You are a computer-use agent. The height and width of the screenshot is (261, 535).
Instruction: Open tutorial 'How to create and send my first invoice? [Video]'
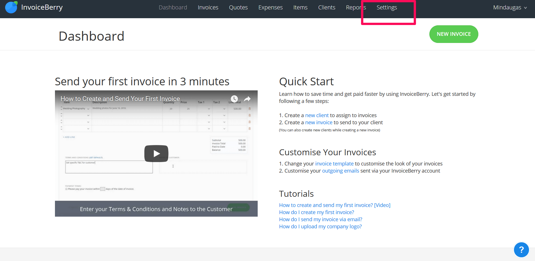pos(335,205)
